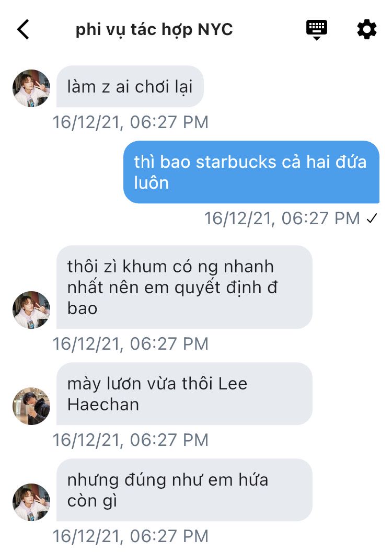Screen dimensions: 392x552
Task: Open avatar next to "làm z ai chơi lại"
Action: point(31,88)
